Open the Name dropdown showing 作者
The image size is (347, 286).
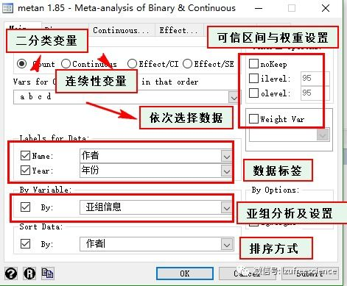coord(226,156)
